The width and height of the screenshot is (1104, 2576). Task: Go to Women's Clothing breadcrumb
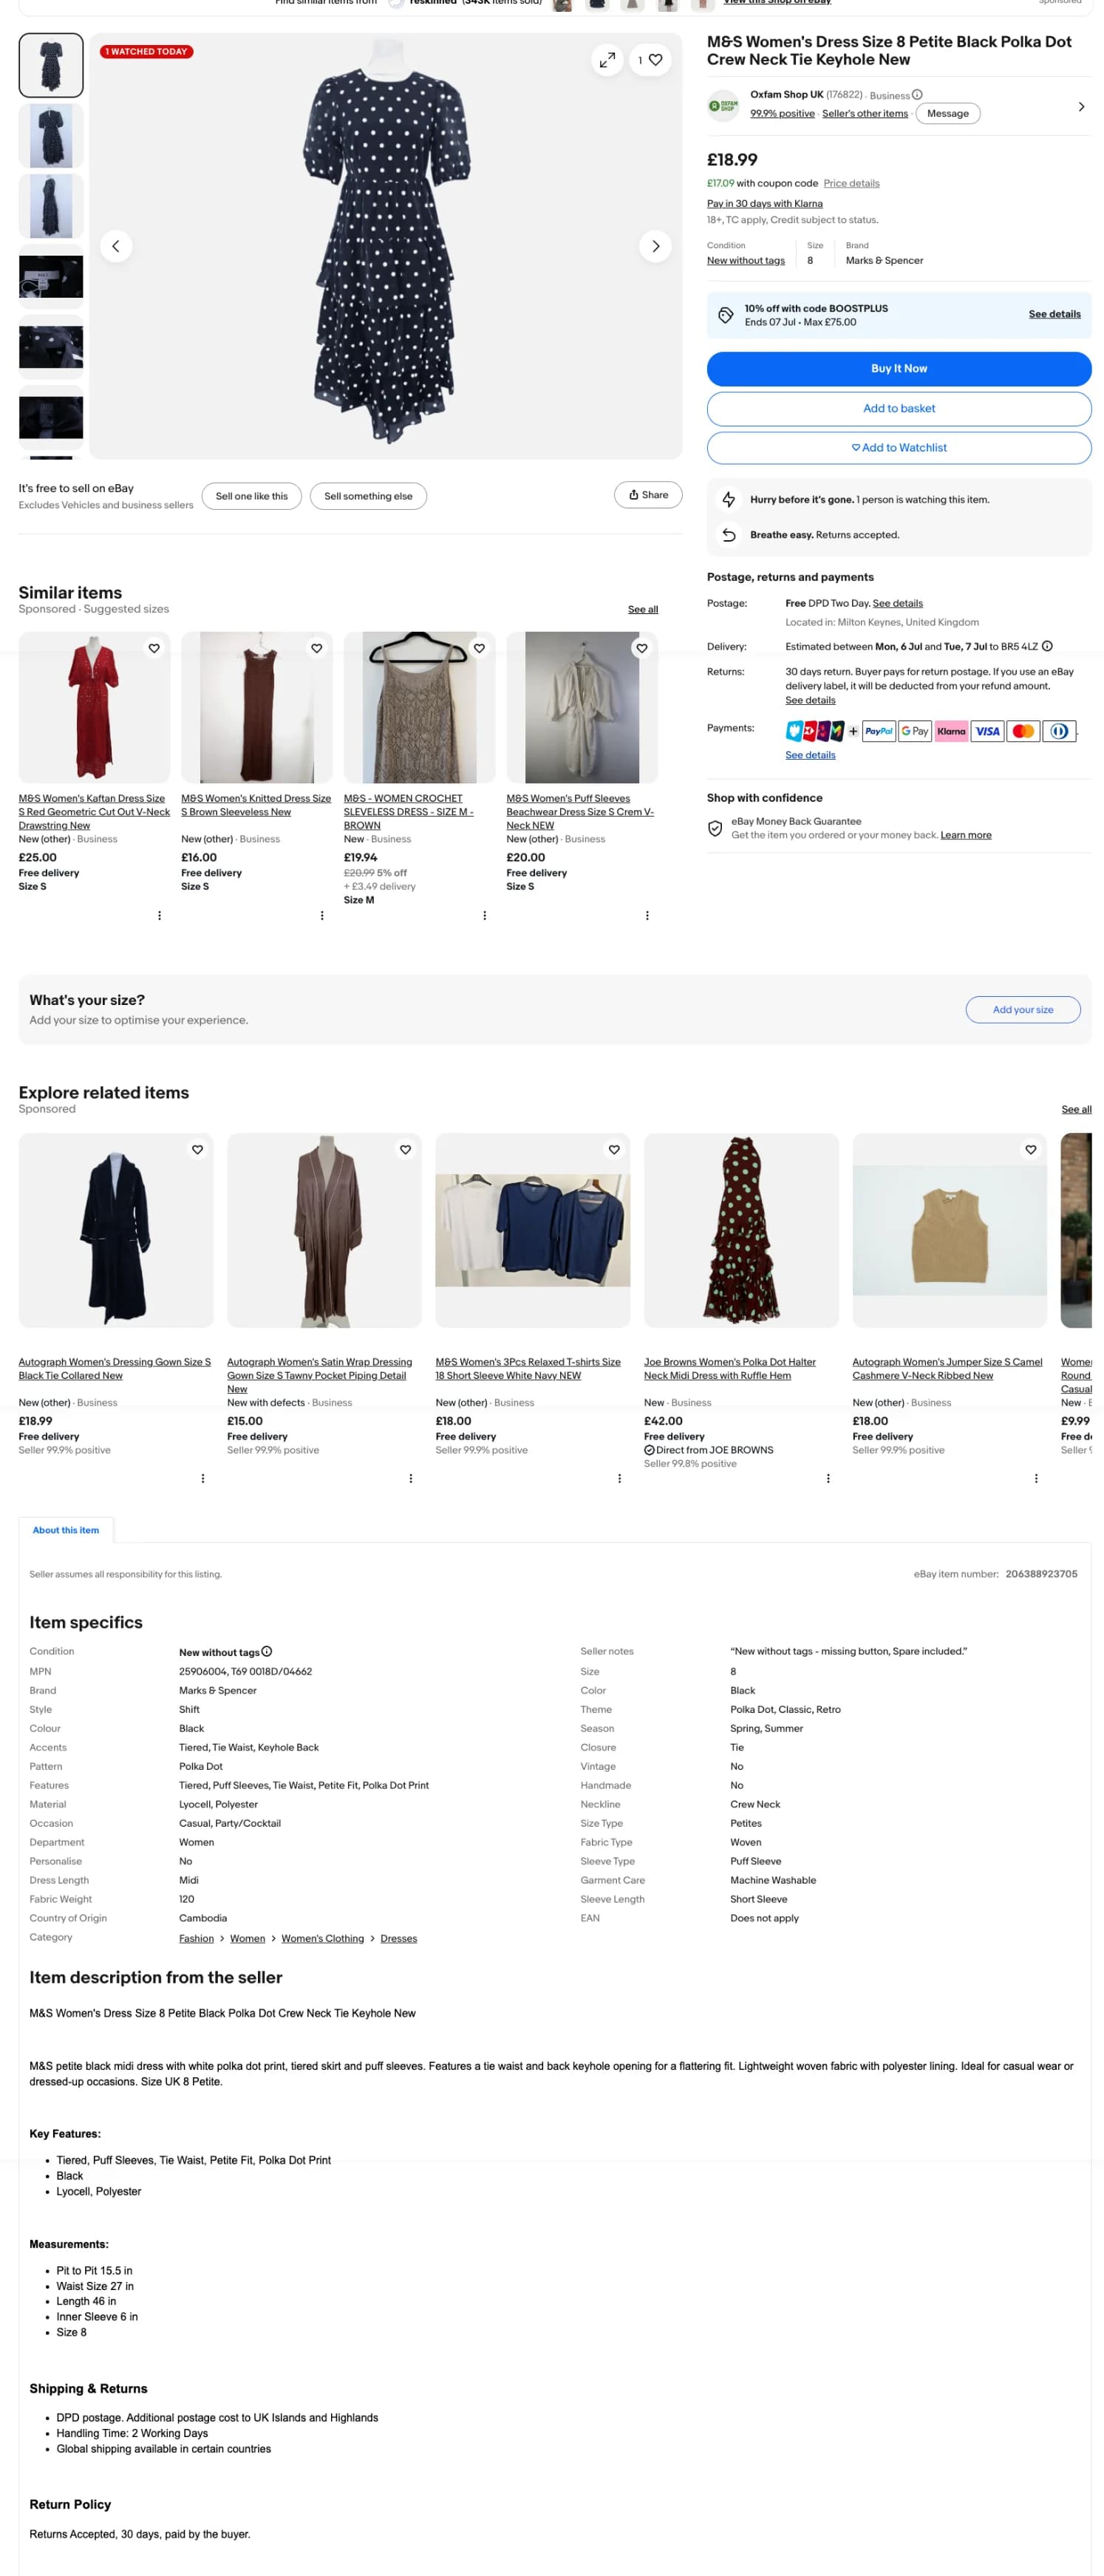(322, 1938)
